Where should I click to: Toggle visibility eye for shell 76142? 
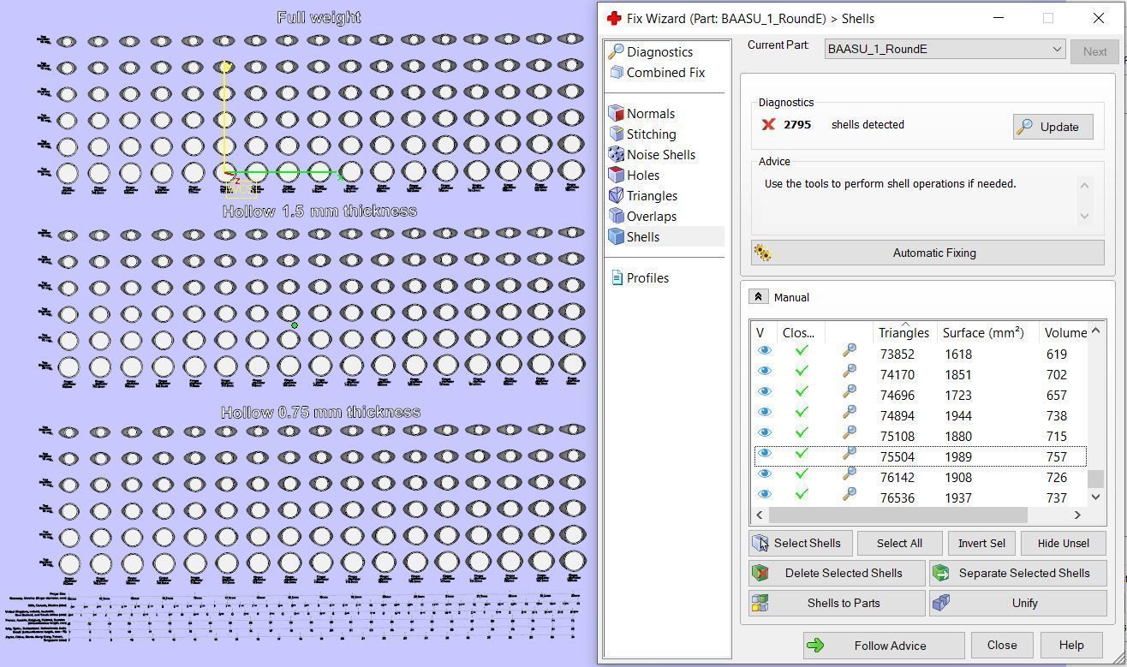[x=764, y=473]
